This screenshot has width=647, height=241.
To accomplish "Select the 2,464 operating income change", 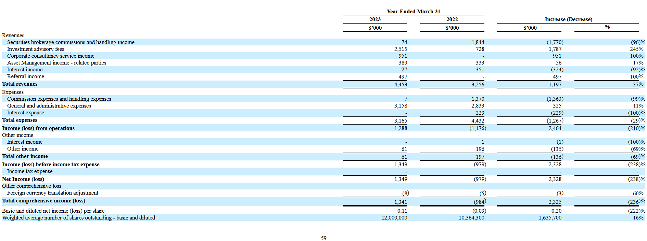I will point(555,128).
